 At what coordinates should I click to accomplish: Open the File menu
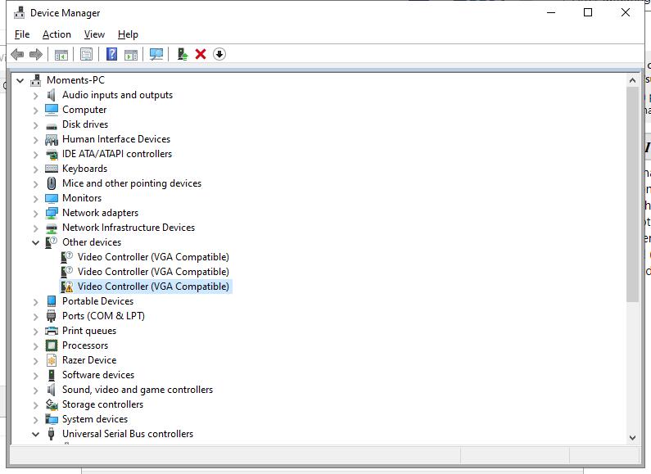tap(22, 34)
